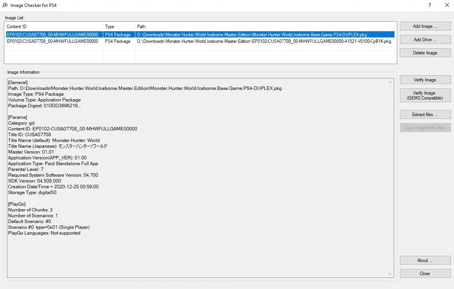Click the [Params] section heading
This screenshot has width=454, height=289.
pos(18,117)
